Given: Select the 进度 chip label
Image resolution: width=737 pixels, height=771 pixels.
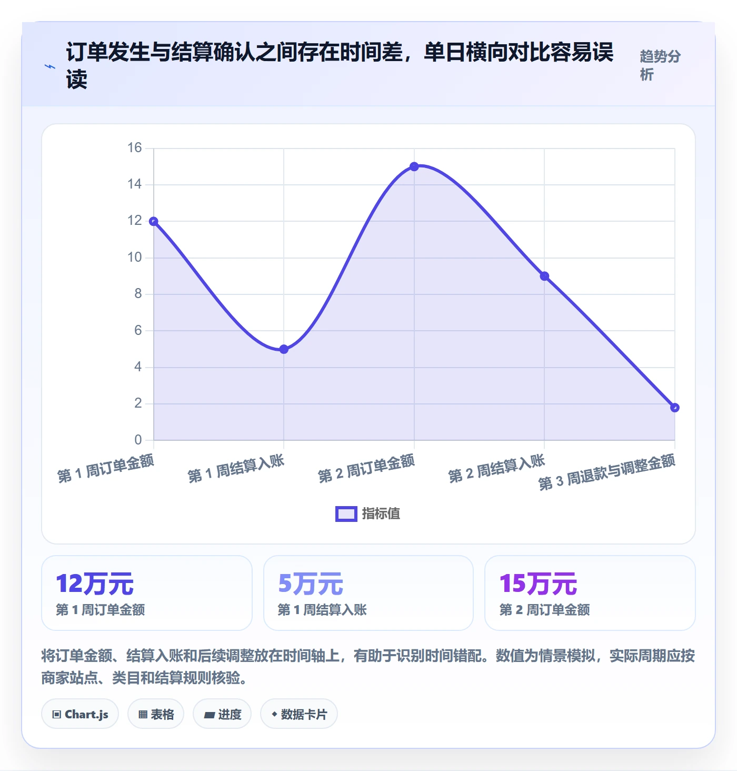Looking at the screenshot, I should point(230,715).
